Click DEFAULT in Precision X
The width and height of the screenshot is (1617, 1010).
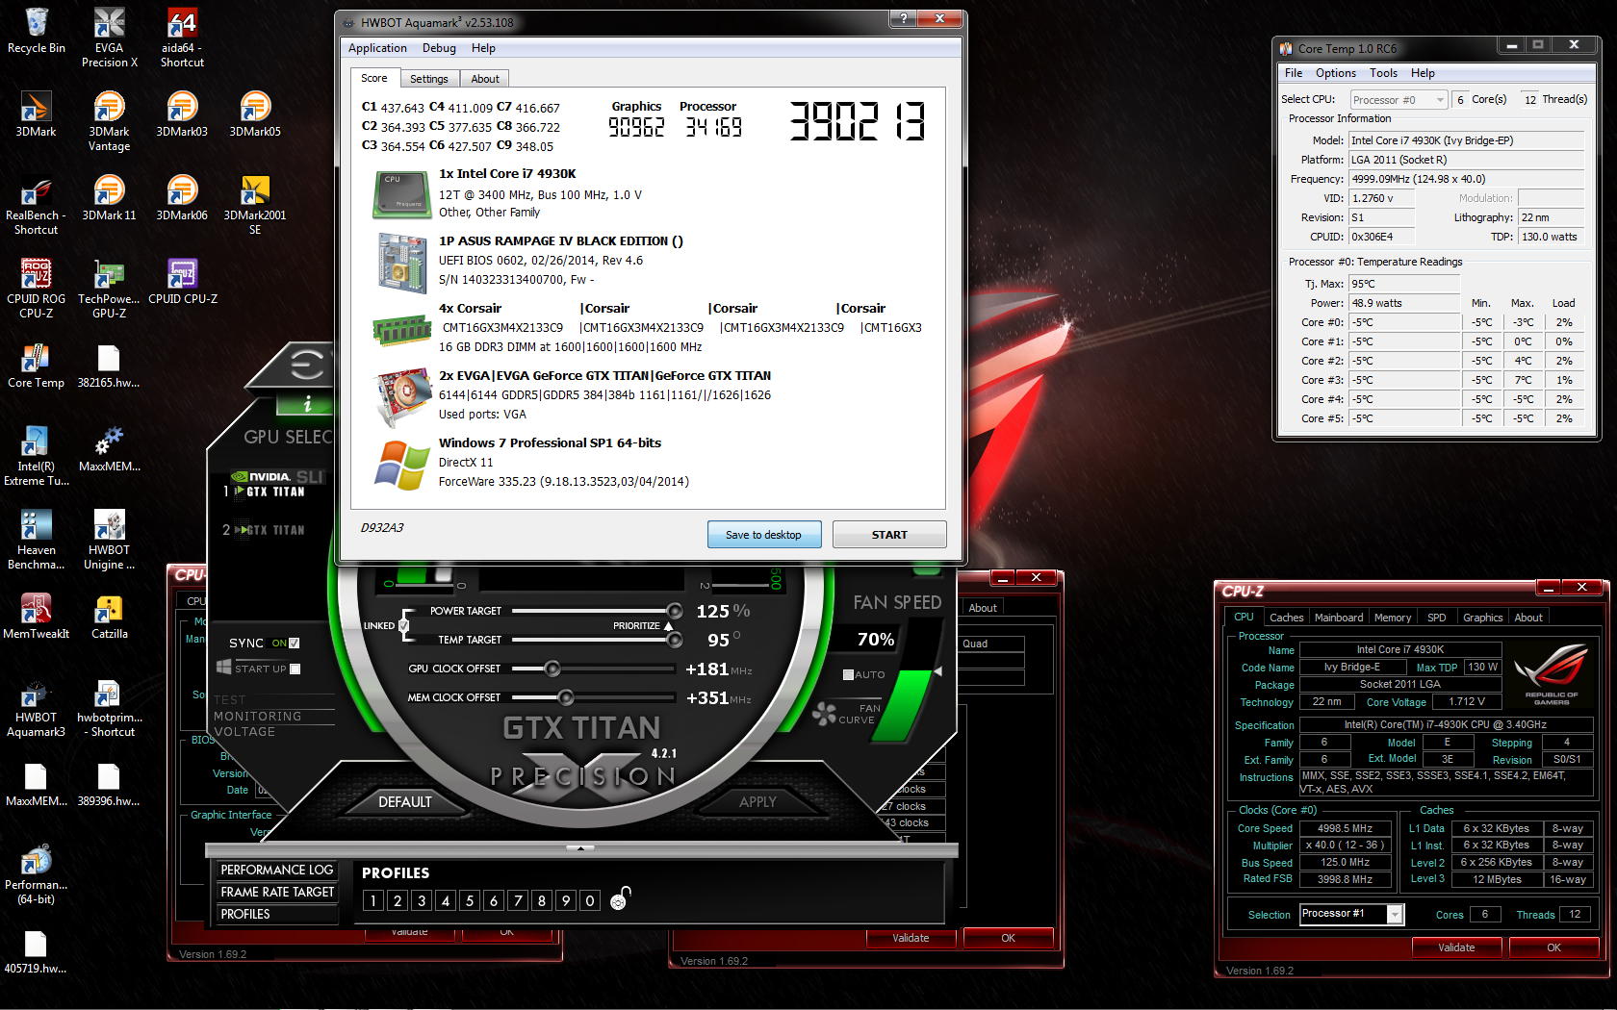coord(405,801)
